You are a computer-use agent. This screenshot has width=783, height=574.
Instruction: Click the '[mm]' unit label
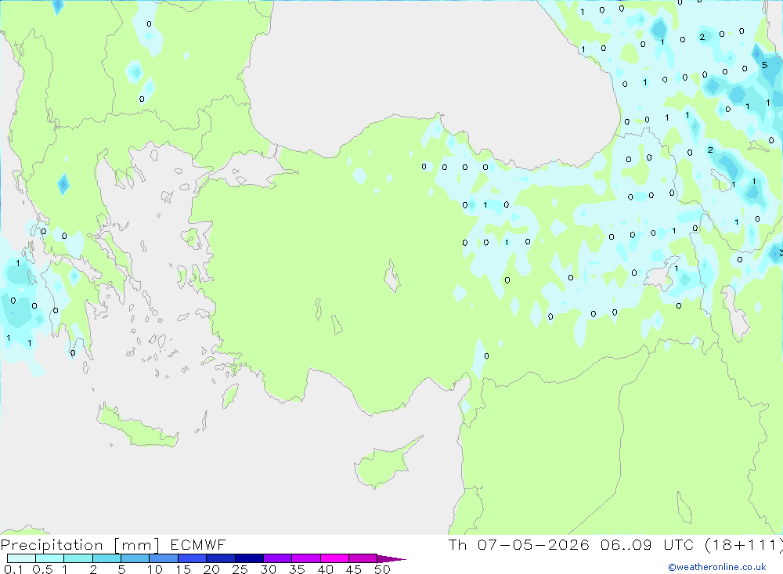pyautogui.click(x=136, y=545)
